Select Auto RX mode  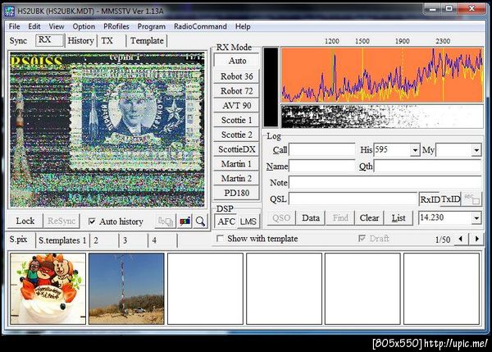237,61
